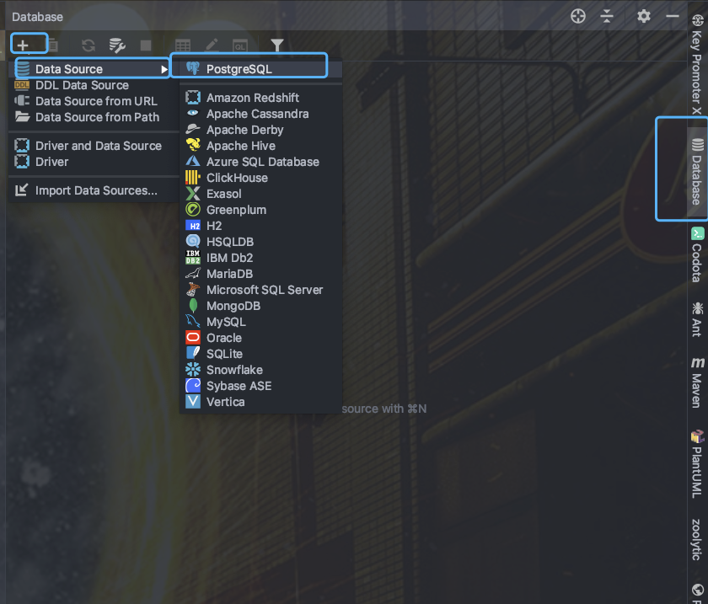Screen dimensions: 708x604
Task: Choose Oracle data source
Action: (261, 338)
